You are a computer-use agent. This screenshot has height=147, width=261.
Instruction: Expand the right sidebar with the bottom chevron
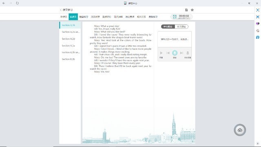coord(258,143)
